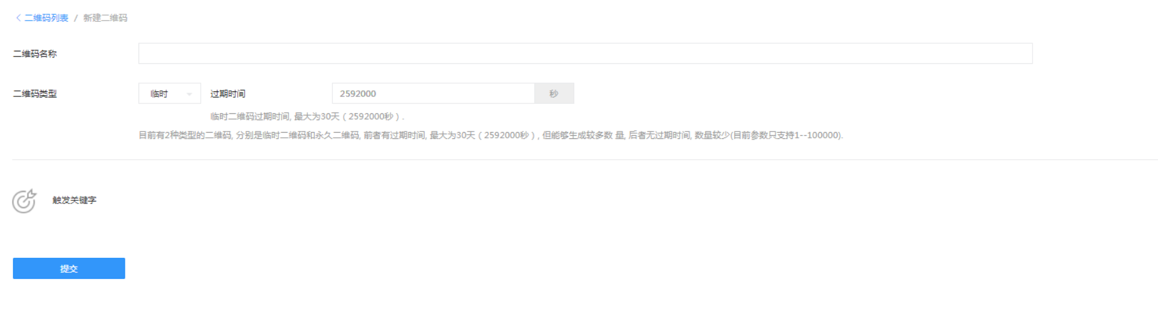
Task: Focus the 二维码名称 text field
Action: click(585, 53)
